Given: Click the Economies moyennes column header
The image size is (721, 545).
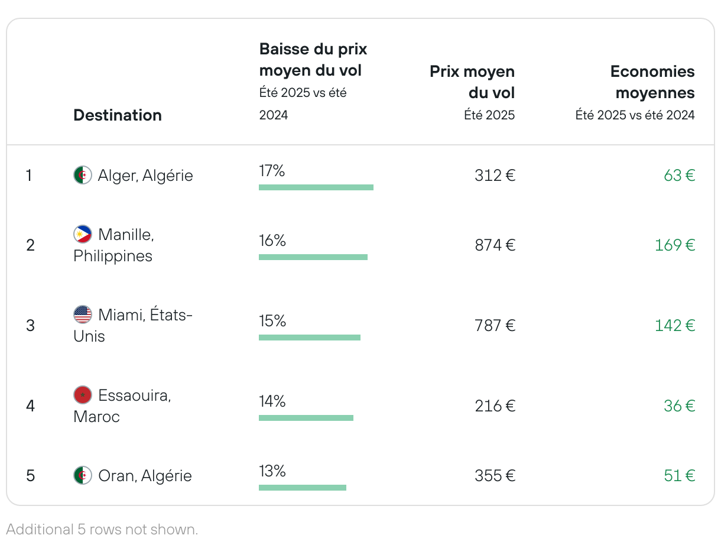Looking at the screenshot, I should pos(652,82).
